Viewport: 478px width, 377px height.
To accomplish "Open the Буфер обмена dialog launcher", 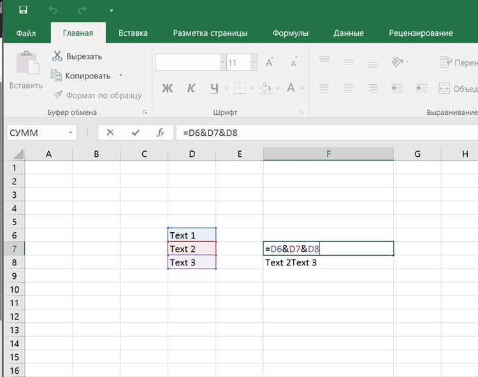I will pos(145,112).
